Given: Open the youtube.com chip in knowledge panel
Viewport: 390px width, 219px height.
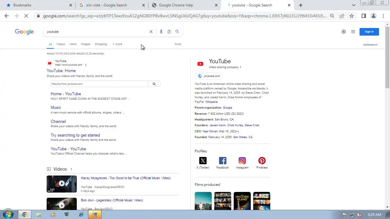Looking at the screenshot, I should [209, 76].
